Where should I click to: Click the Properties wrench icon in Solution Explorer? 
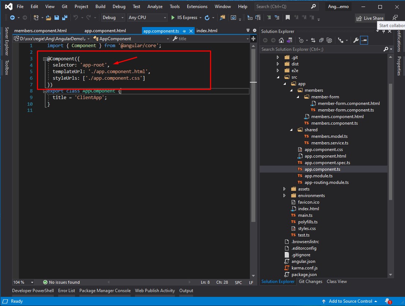coord(356,40)
